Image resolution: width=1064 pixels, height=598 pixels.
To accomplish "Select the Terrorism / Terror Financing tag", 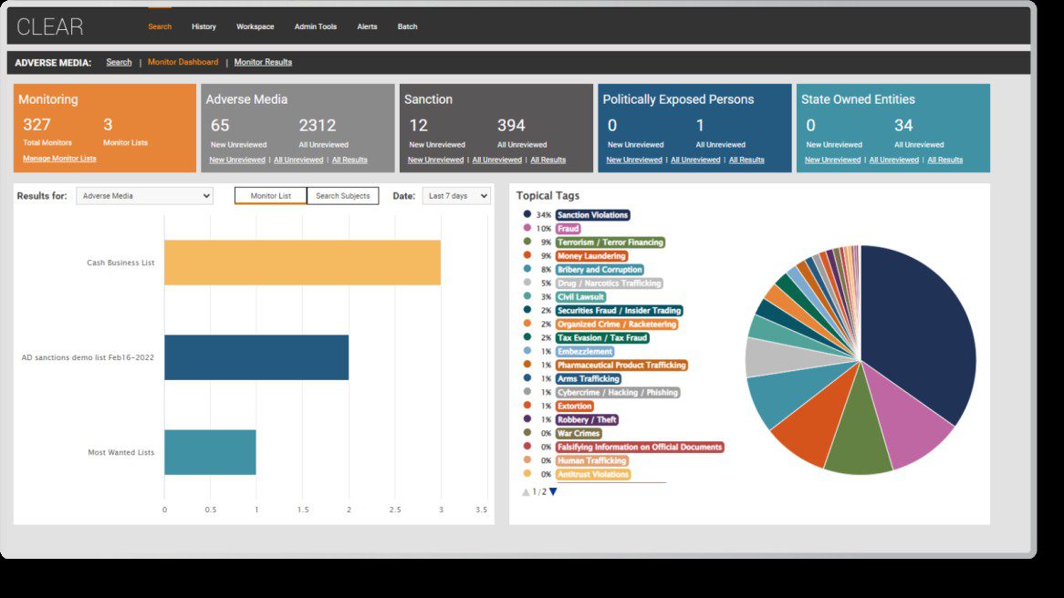I will (x=610, y=242).
